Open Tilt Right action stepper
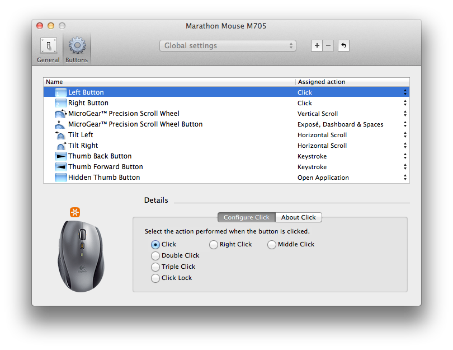Screen dimensions: 453x350 [405, 146]
